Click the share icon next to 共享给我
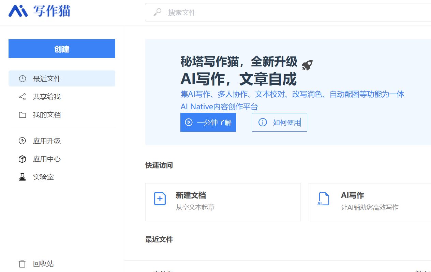 pos(22,97)
